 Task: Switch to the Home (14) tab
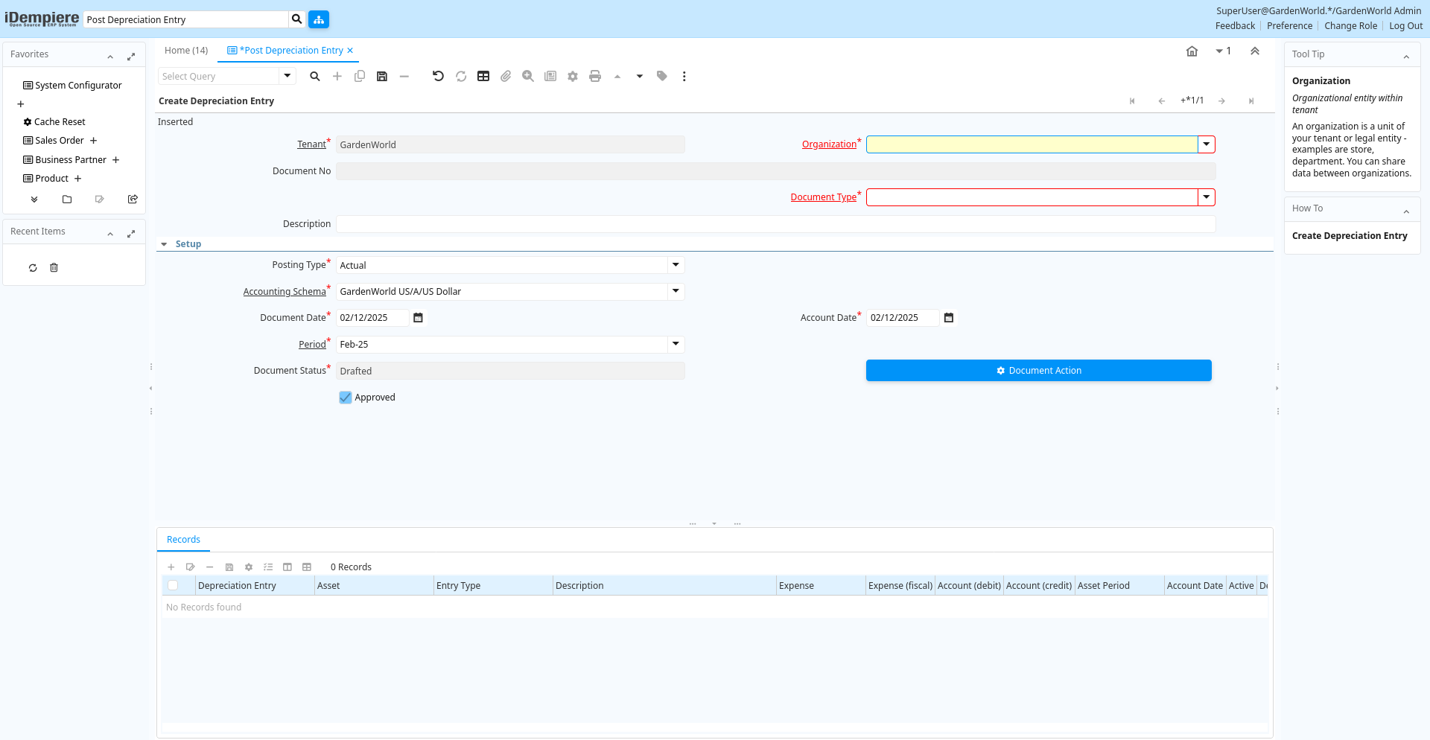[186, 51]
